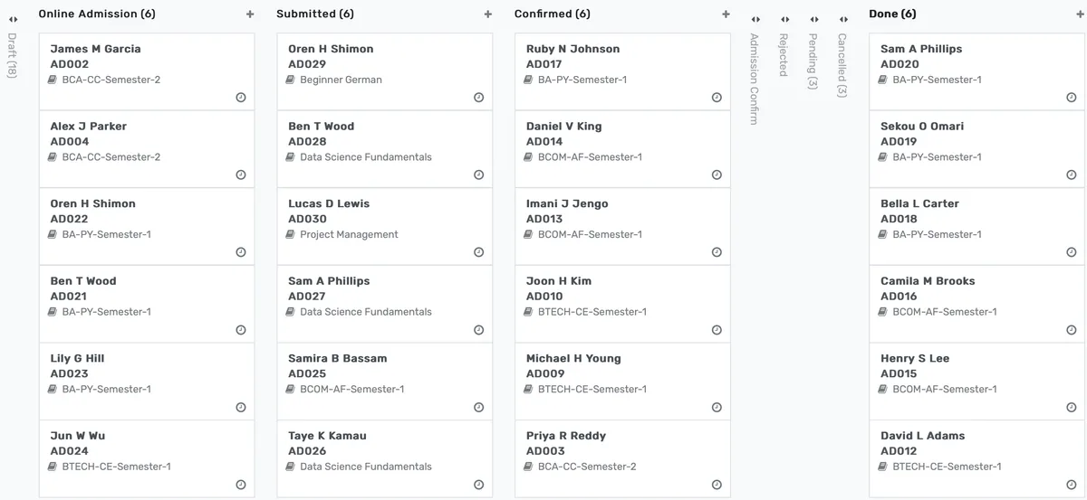Click the Done (6) column header

(892, 14)
